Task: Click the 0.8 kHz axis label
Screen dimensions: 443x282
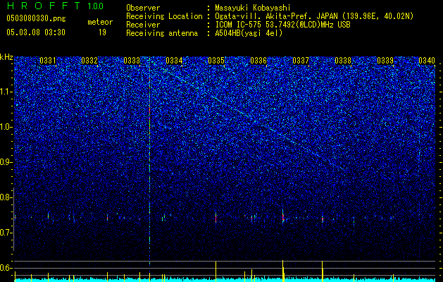Action: coord(6,197)
